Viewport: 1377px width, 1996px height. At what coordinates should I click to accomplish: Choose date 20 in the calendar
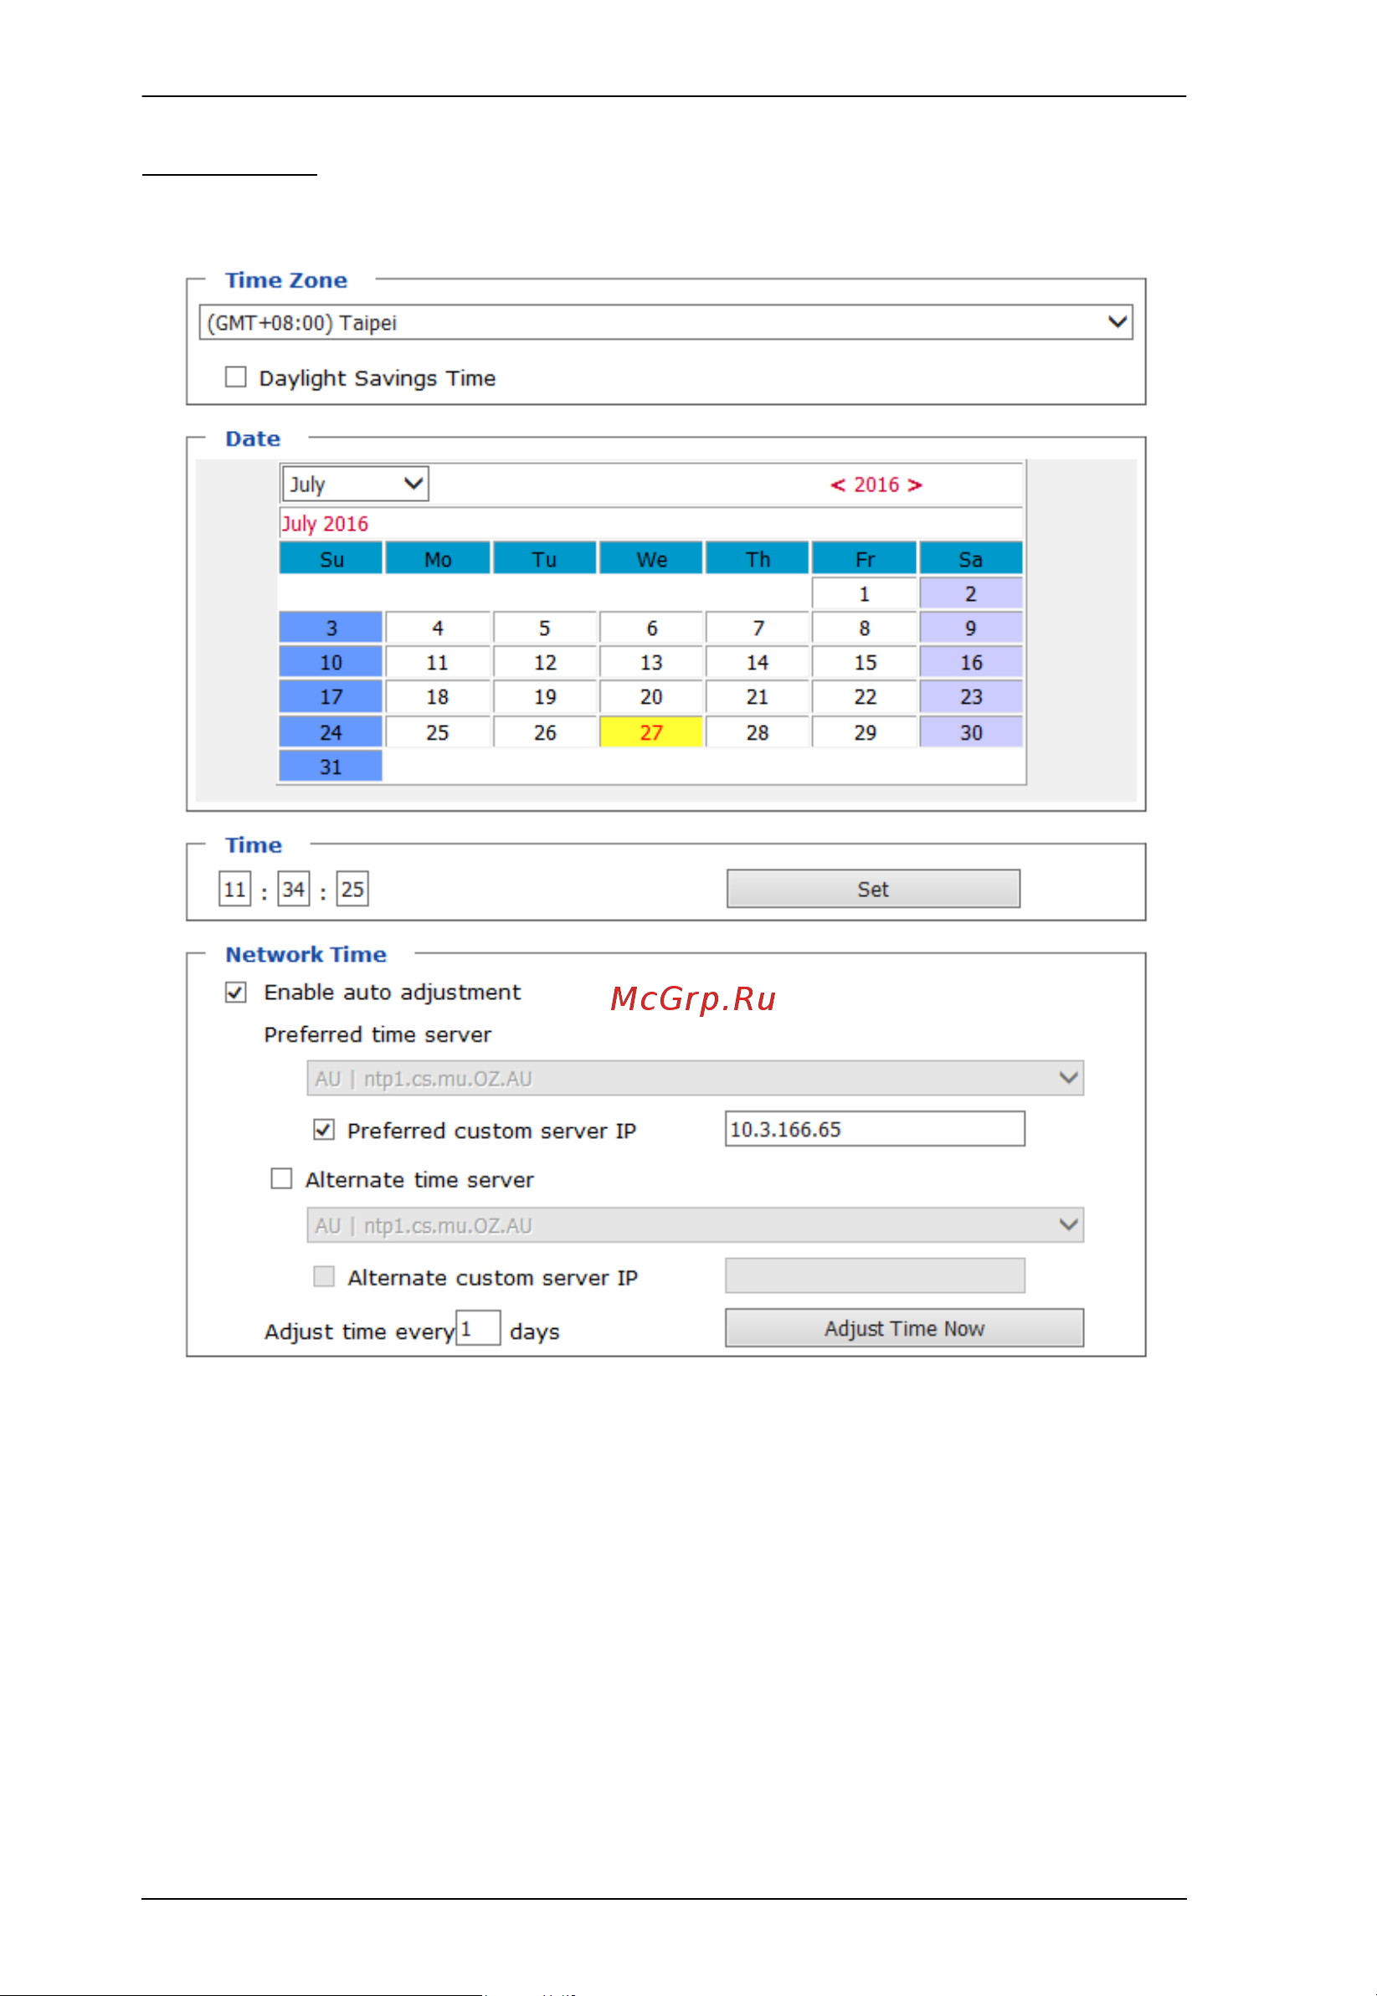[651, 697]
